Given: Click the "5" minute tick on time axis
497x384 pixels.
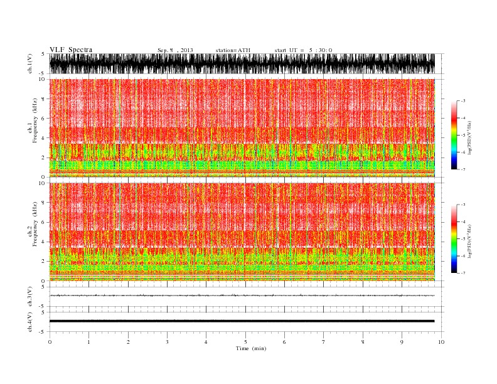Looking at the screenshot, I should pyautogui.click(x=245, y=342).
